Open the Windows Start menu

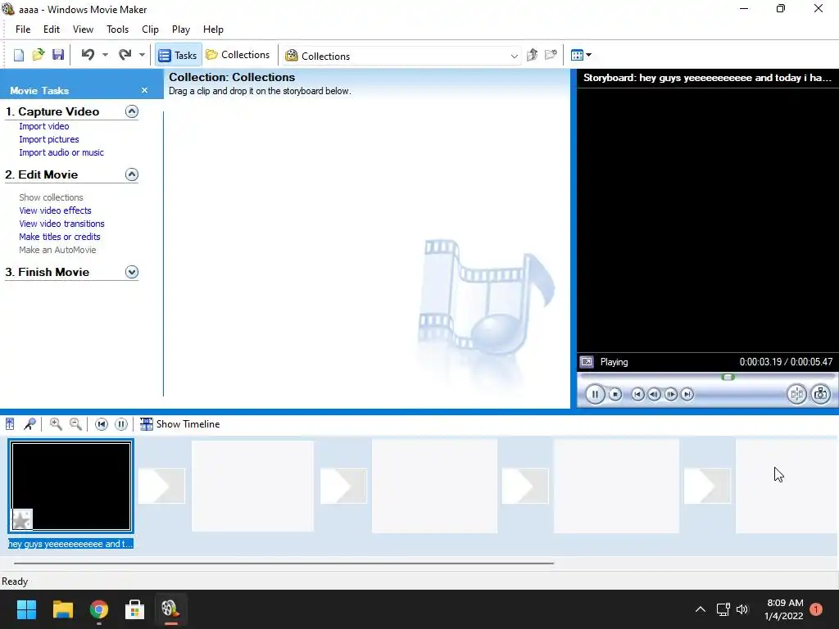click(x=26, y=609)
